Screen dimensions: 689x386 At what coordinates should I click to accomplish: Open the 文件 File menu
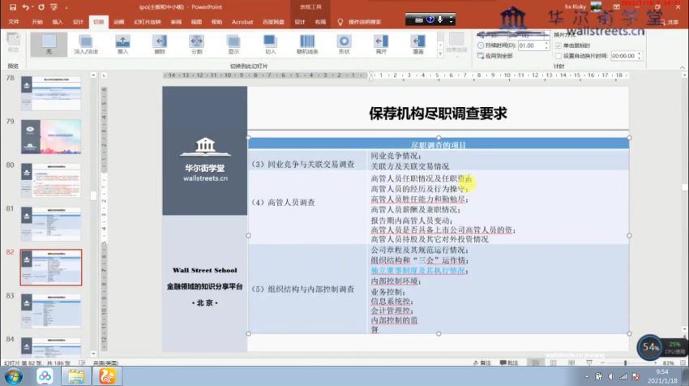[14, 22]
